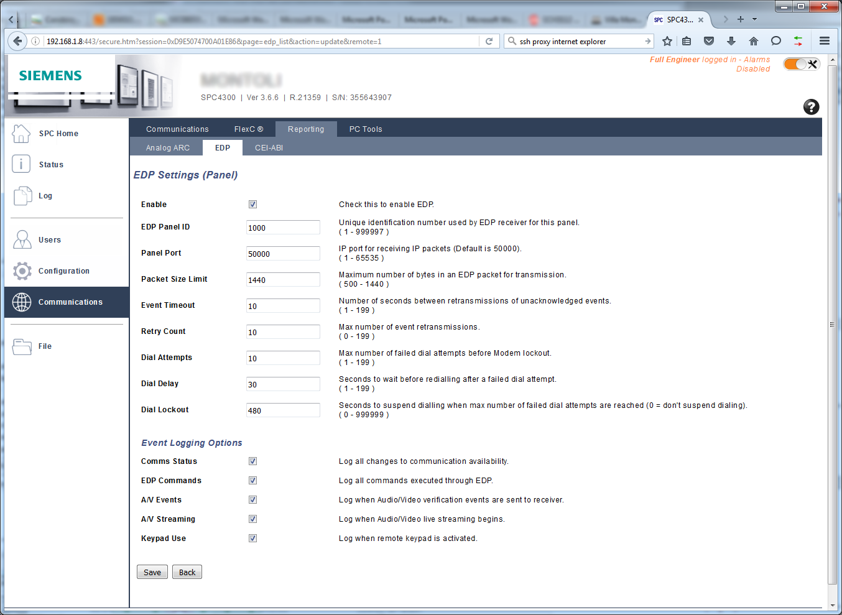Screen dimensions: 842x615
Task: Click the page vertical scrollbar
Action: click(832, 323)
